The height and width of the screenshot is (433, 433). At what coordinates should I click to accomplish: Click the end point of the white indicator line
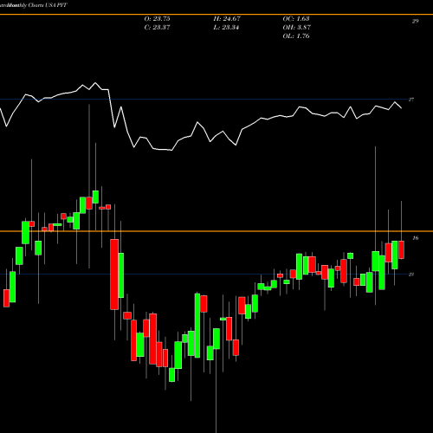pos(401,108)
